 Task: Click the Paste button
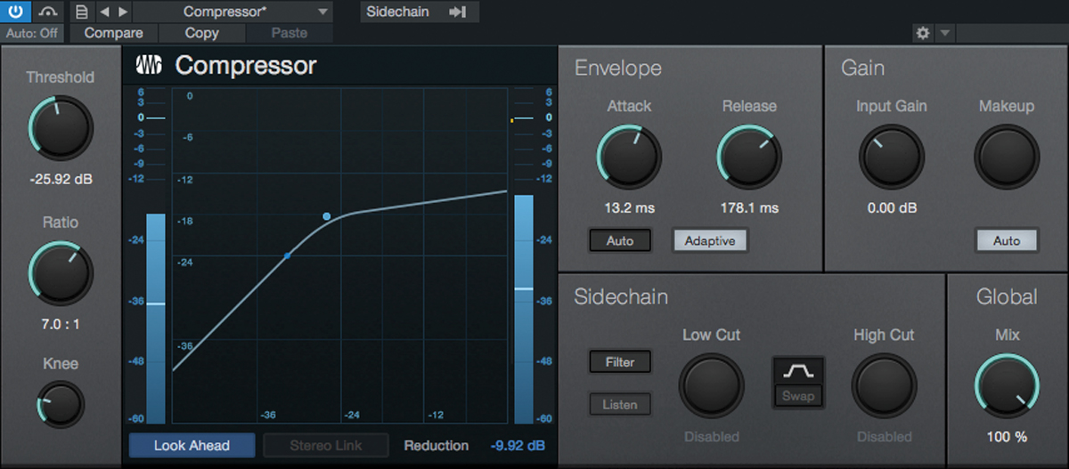pos(289,33)
